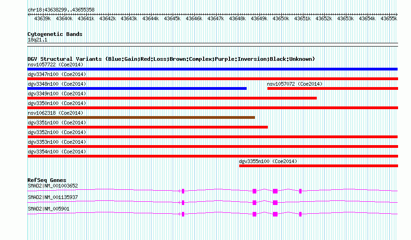
Task: Click the 43654k ruler tick label
Action: tap(367, 18)
